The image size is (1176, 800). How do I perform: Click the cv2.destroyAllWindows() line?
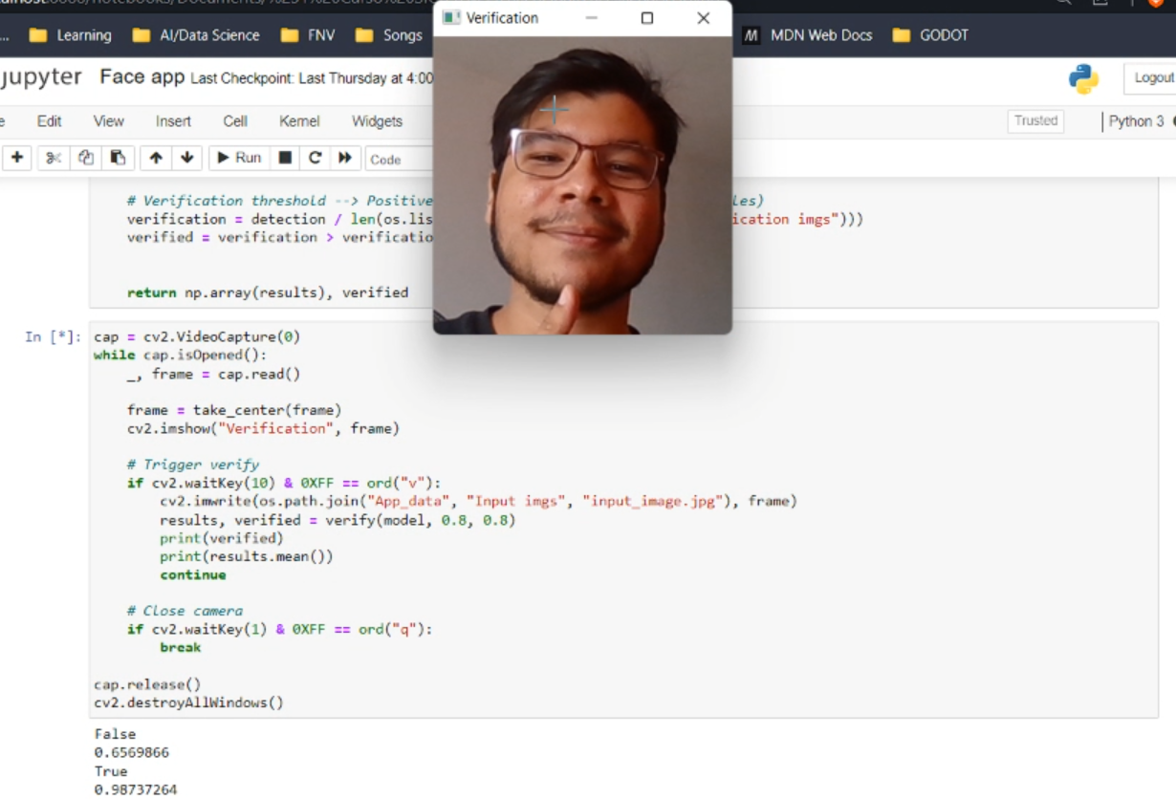point(188,703)
